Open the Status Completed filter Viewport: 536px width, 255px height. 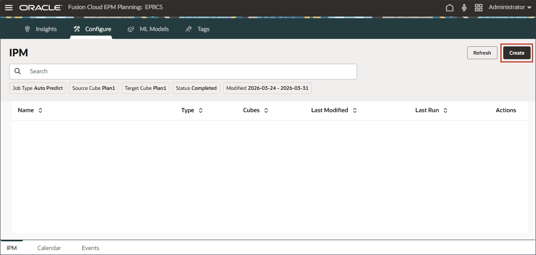[196, 88]
